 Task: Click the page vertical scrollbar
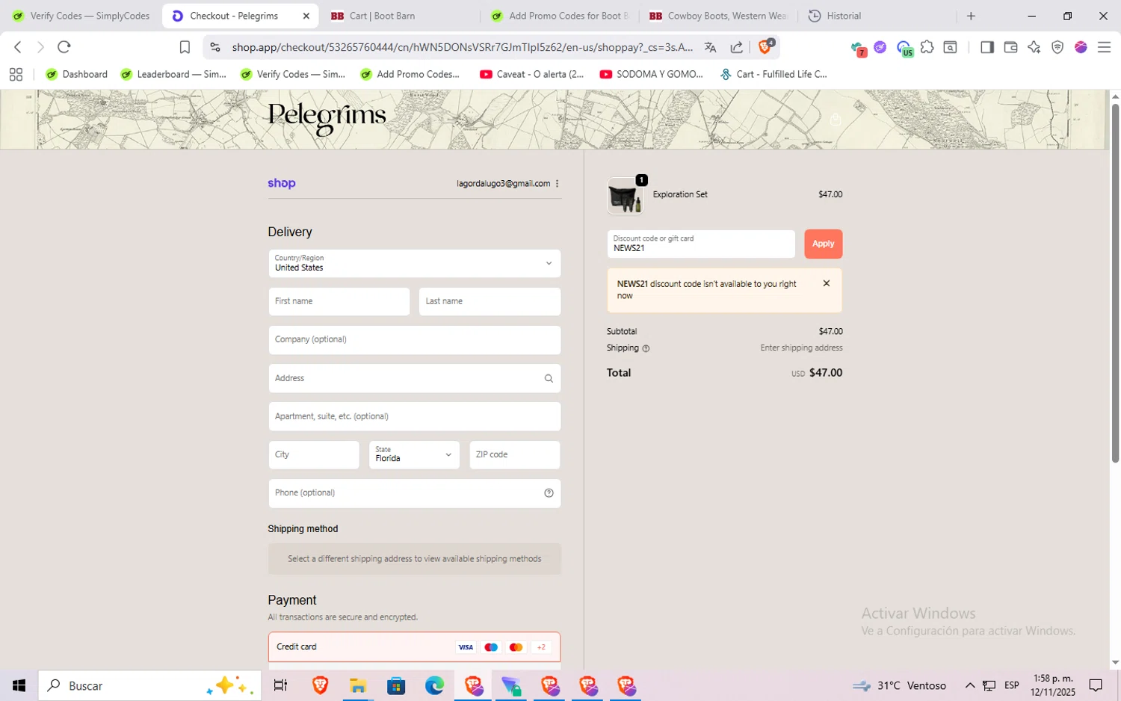1115,284
